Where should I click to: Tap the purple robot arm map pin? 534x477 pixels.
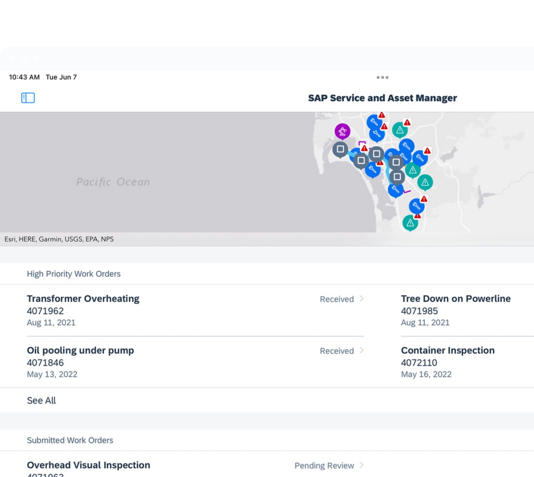(x=343, y=131)
